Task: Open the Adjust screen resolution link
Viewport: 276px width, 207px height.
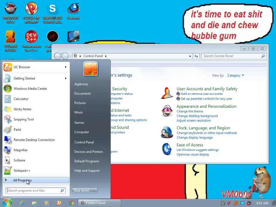Action: pos(194,120)
